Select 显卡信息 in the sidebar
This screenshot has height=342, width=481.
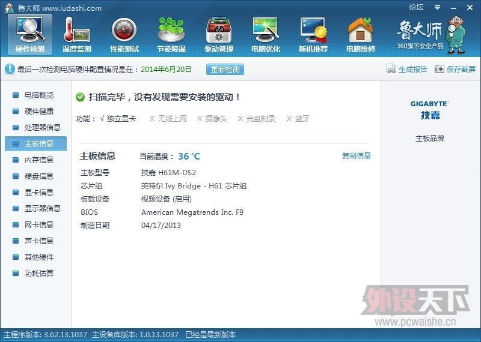[x=35, y=192]
